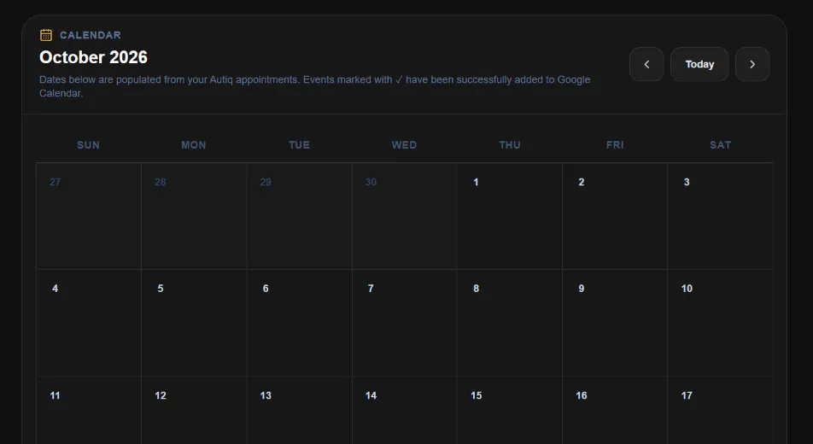Select the greyed-out date 28
Screen dimensions: 813x444
[194, 216]
